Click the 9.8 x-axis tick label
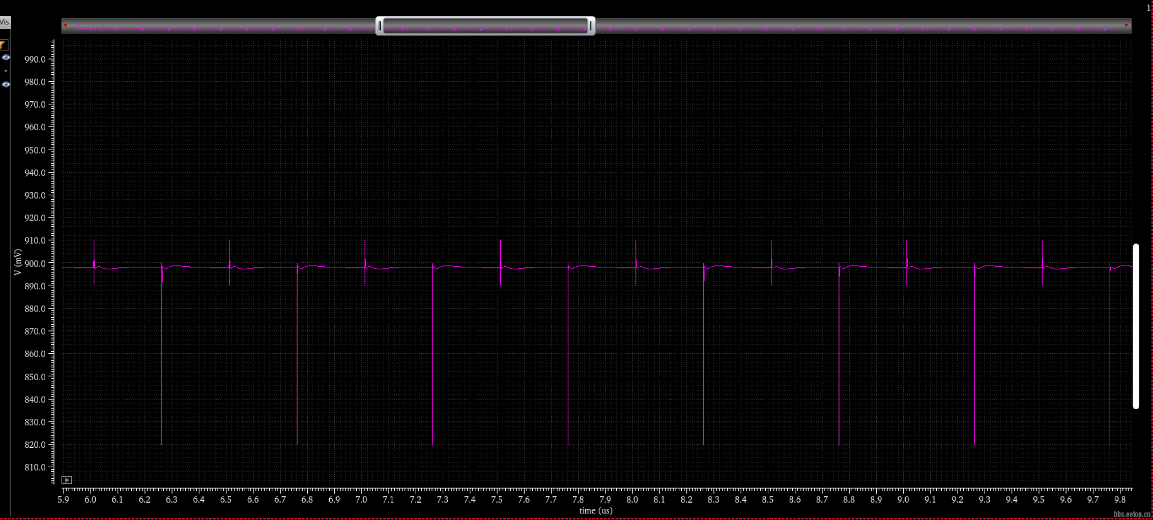This screenshot has height=520, width=1153. [x=1120, y=500]
